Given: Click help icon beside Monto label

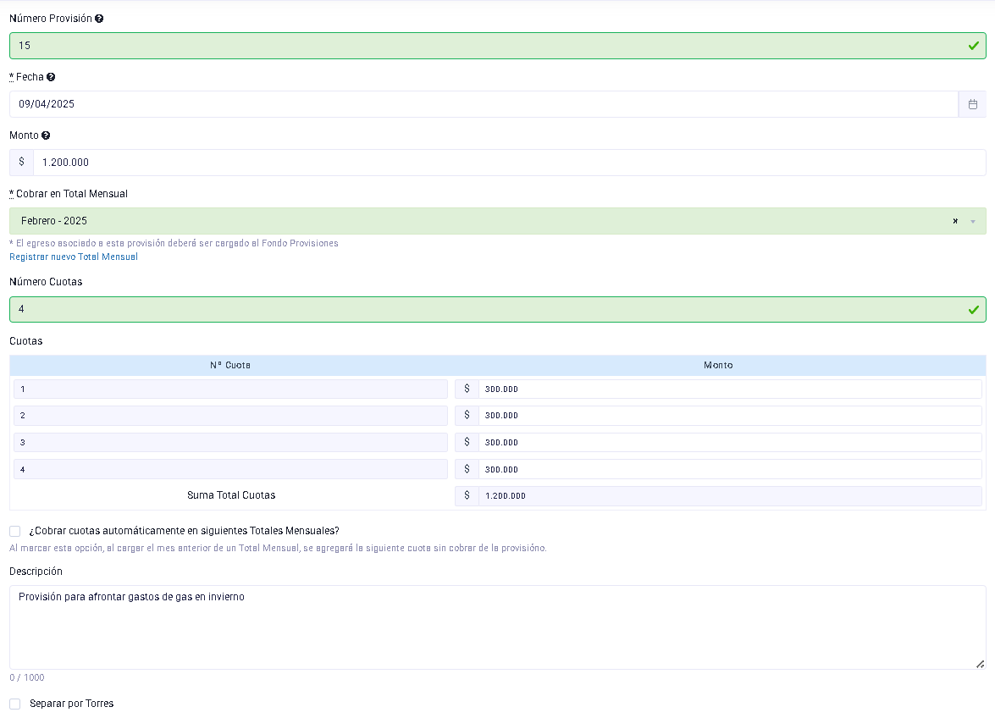Looking at the screenshot, I should (46, 135).
